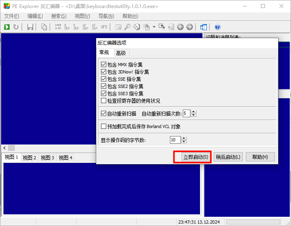Increase 显示操作码的字节数 with up arrow

pos(184,138)
